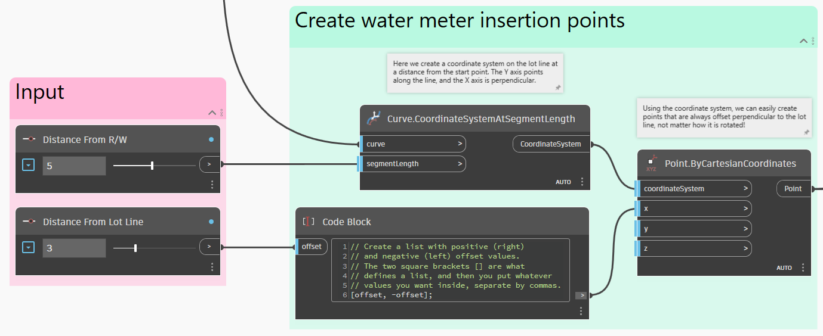823x336 pixels.
Task: Click the Distance From R/W slider handle
Action: coord(152,165)
